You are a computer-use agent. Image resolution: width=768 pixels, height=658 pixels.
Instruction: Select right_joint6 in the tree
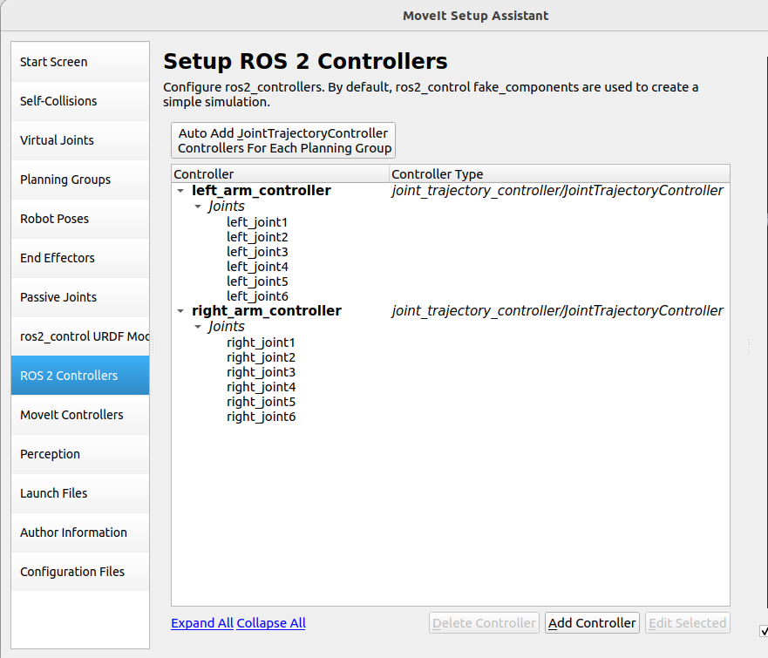point(261,417)
